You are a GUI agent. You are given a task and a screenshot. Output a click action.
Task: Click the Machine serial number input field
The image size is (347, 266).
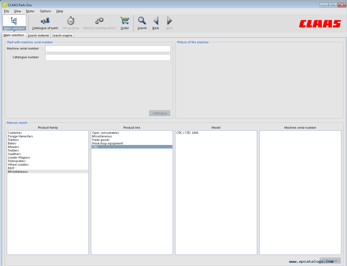pos(108,49)
